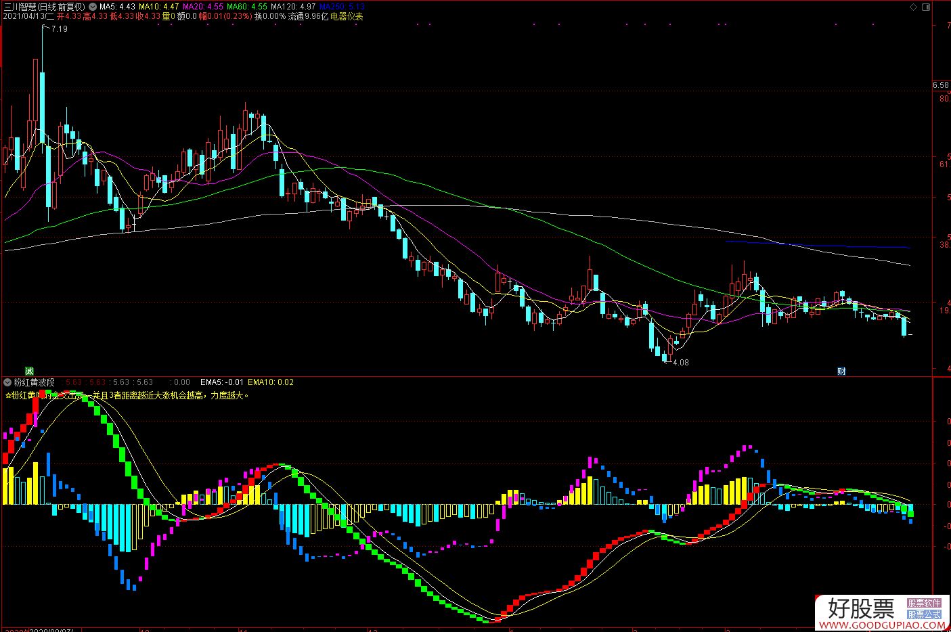Viewport: 951px width, 632px height.
Task: Click the 收4.33 close price value
Action: (x=148, y=16)
